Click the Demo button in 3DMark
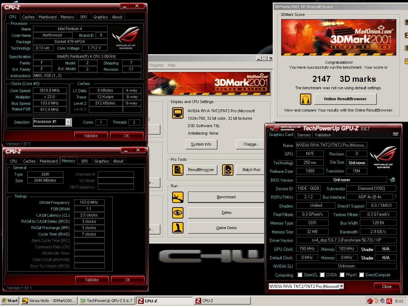The height and width of the screenshot is (306, 408). click(x=226, y=212)
